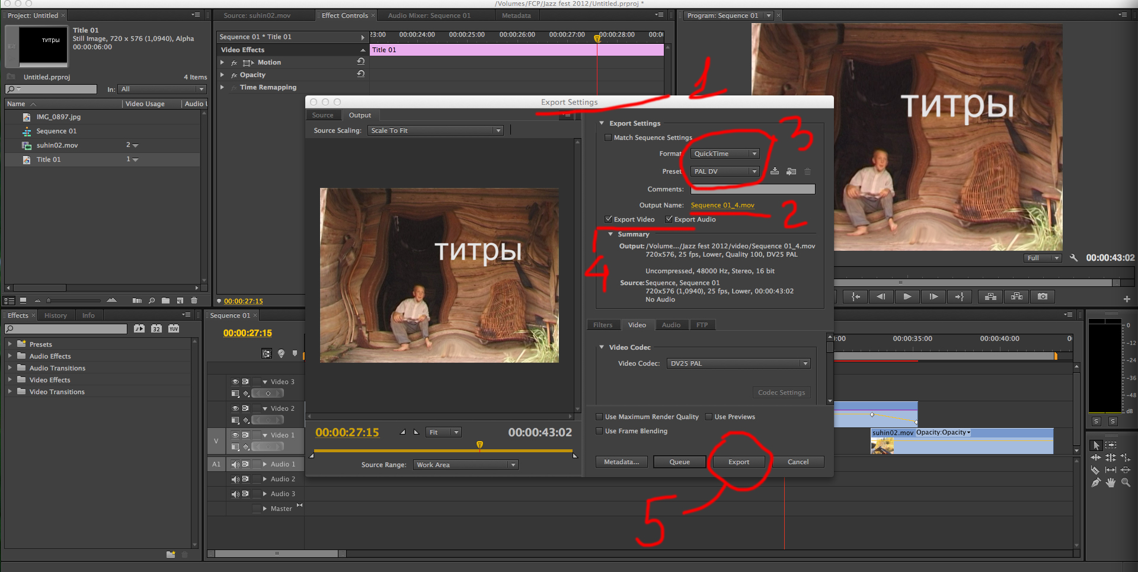Enable Match Sequence Settings checkbox
This screenshot has width=1138, height=572.
click(x=608, y=138)
